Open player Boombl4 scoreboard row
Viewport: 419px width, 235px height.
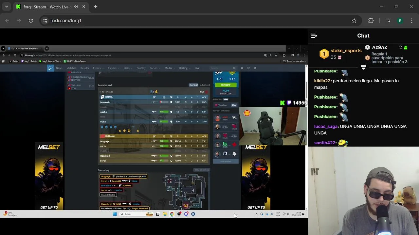[154, 156]
